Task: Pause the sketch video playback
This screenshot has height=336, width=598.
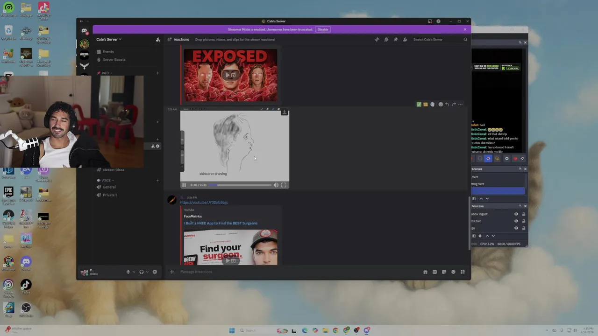Action: [184, 185]
